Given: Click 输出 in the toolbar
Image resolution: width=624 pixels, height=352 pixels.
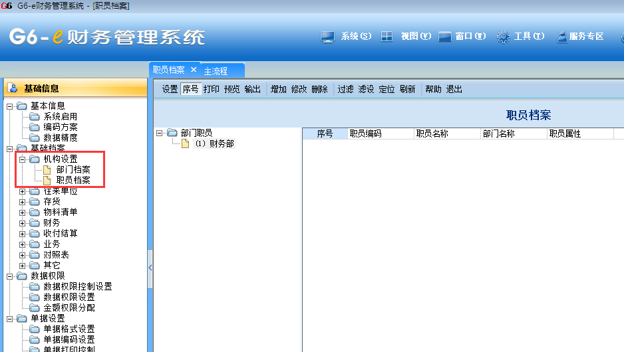Looking at the screenshot, I should [252, 89].
